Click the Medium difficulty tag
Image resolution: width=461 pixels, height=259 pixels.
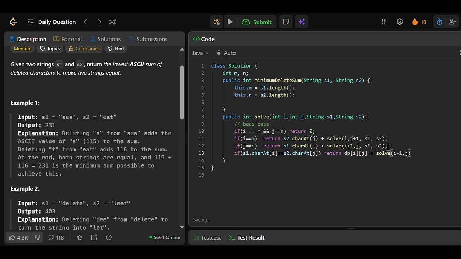tap(23, 49)
